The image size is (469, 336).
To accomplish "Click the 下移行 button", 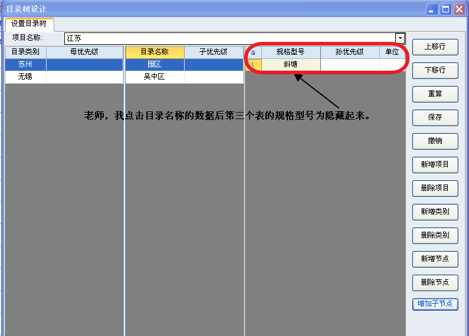I will (435, 71).
